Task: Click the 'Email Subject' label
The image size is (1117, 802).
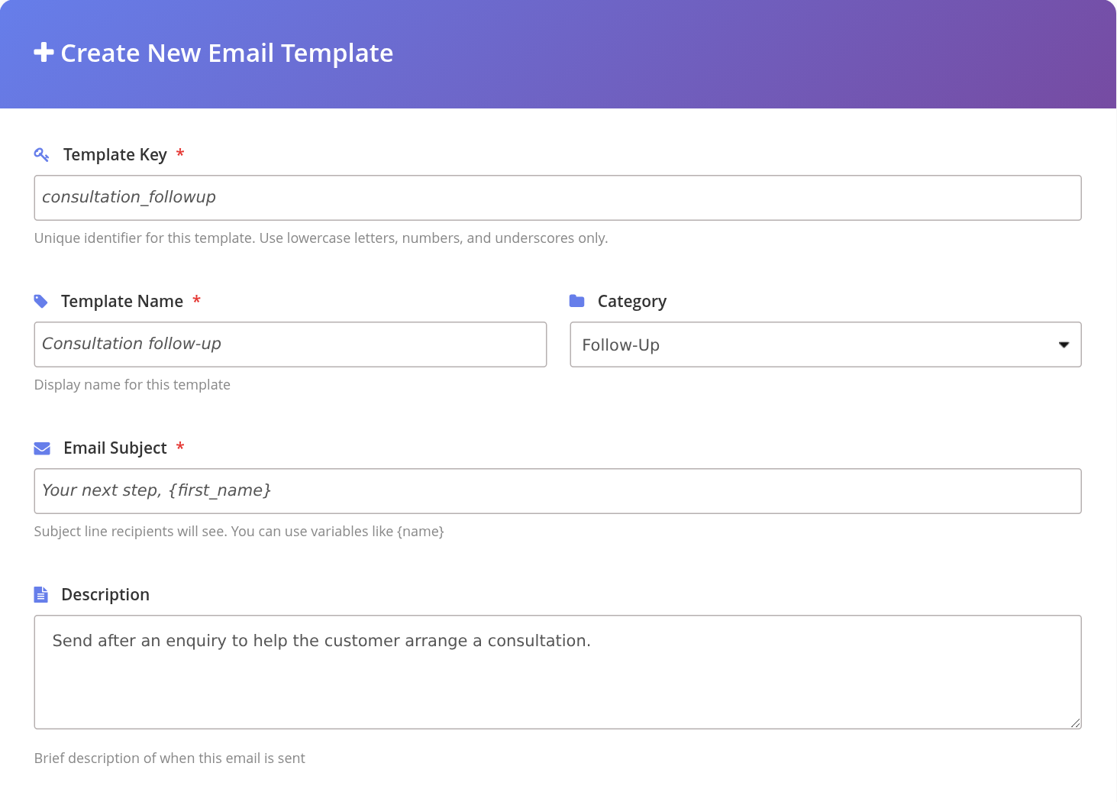Action: tap(115, 448)
